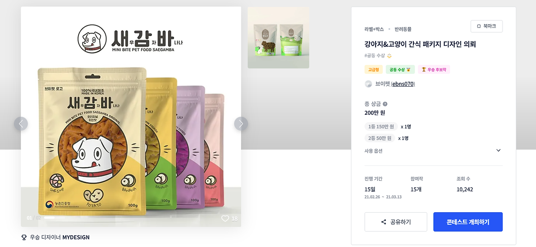Click the 콘테스트 개최하기 button
The image size is (536, 247).
[468, 222]
